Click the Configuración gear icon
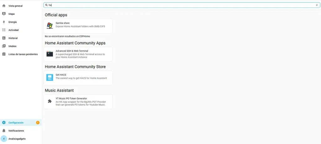The image size is (321, 144). (4, 122)
